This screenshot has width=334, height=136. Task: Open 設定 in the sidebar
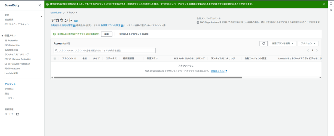(7, 93)
